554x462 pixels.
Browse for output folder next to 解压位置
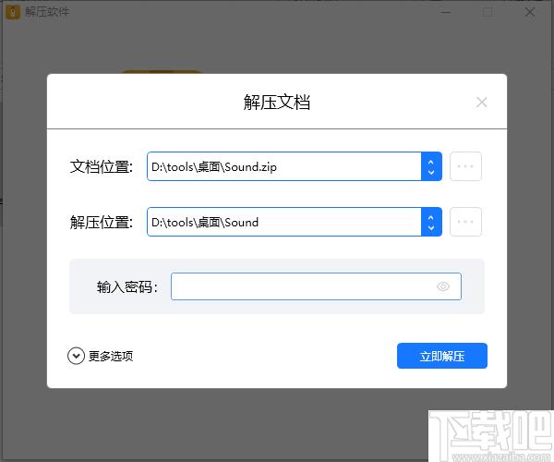click(465, 222)
